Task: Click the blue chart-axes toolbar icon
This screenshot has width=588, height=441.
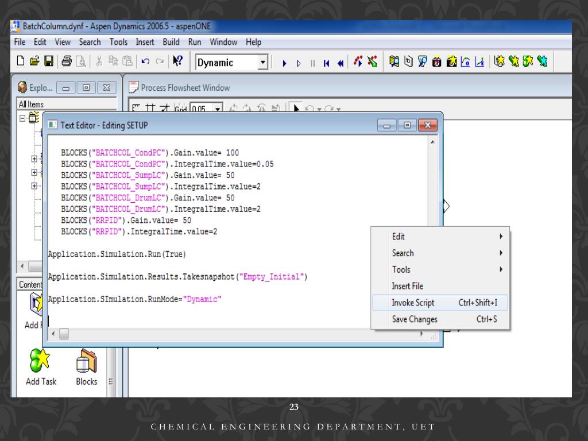Action: pos(479,61)
